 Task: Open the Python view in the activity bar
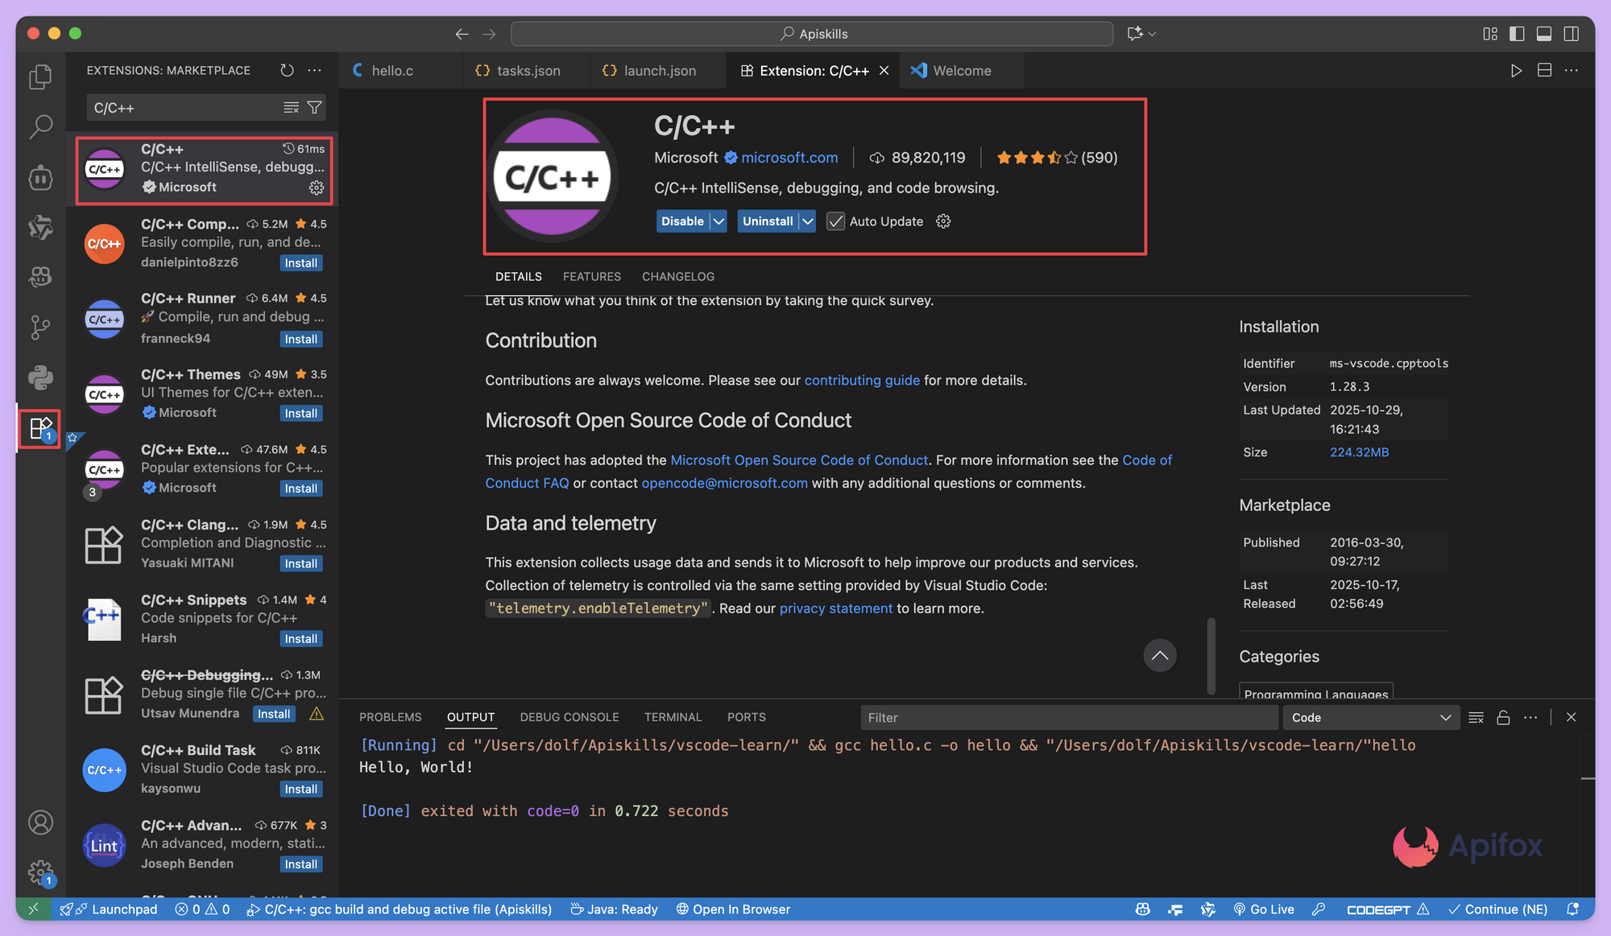[40, 377]
